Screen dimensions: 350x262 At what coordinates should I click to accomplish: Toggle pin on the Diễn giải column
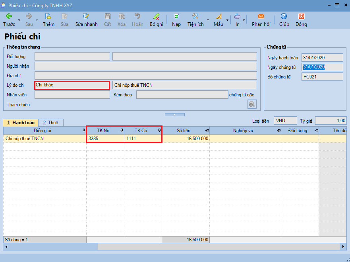(83, 131)
